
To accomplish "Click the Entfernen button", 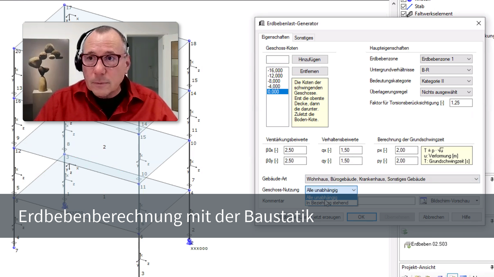I will [310, 71].
